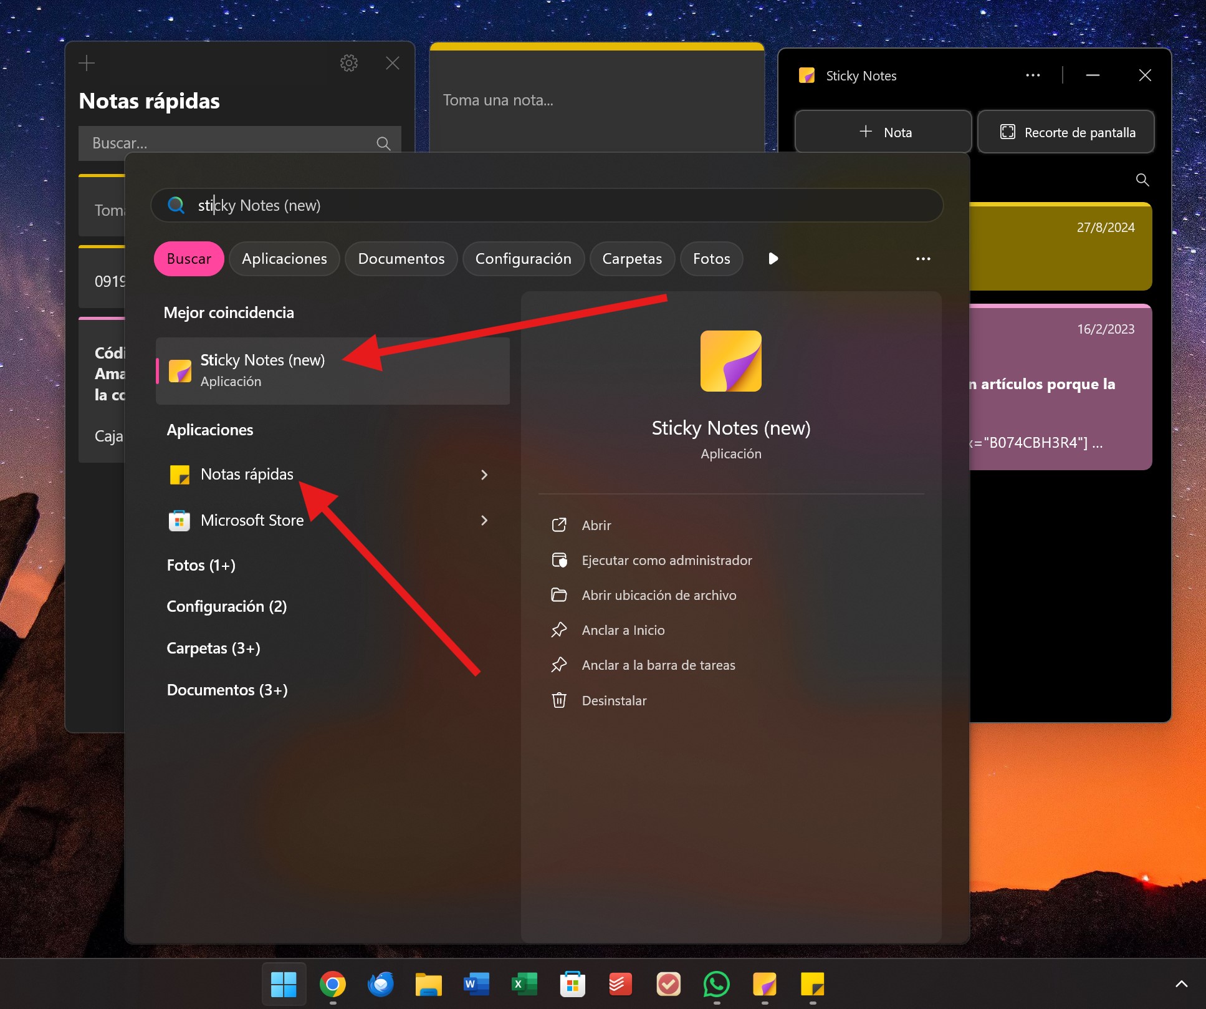Open Todoist from the taskbar

620,985
